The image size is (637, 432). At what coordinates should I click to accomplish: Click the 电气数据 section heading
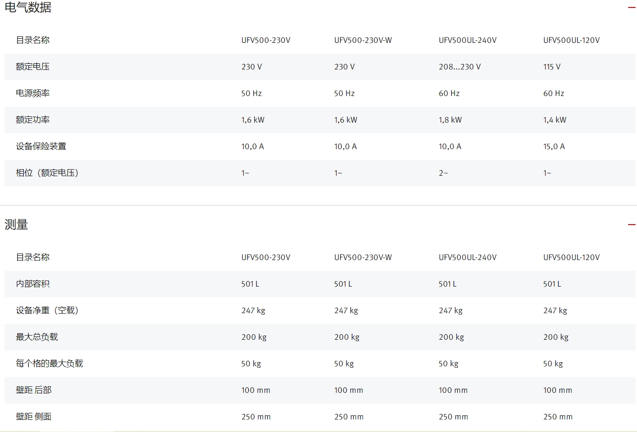[x=28, y=7]
